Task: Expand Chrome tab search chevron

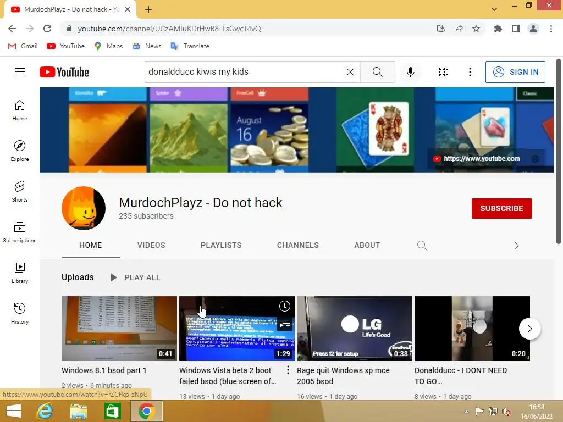Action: [x=494, y=9]
